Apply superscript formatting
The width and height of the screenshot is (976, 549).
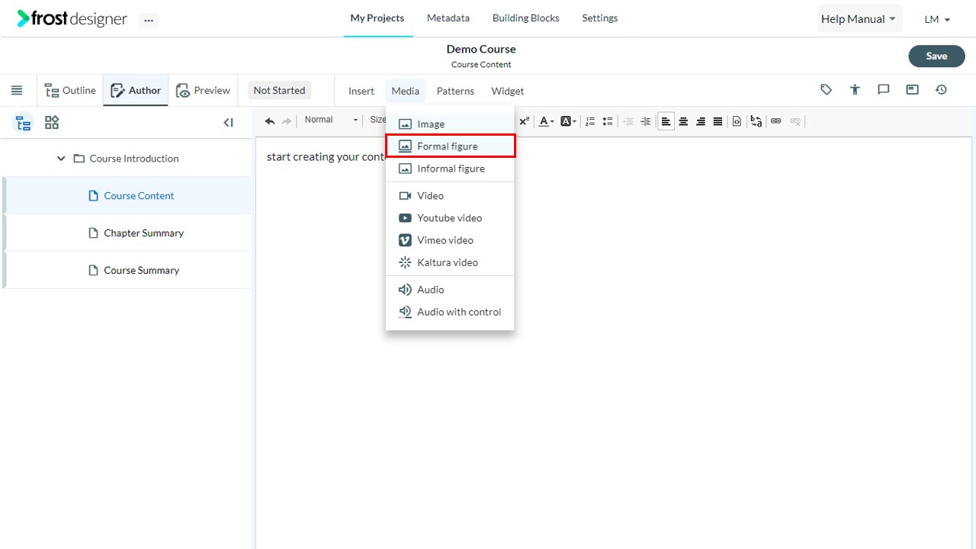(525, 120)
